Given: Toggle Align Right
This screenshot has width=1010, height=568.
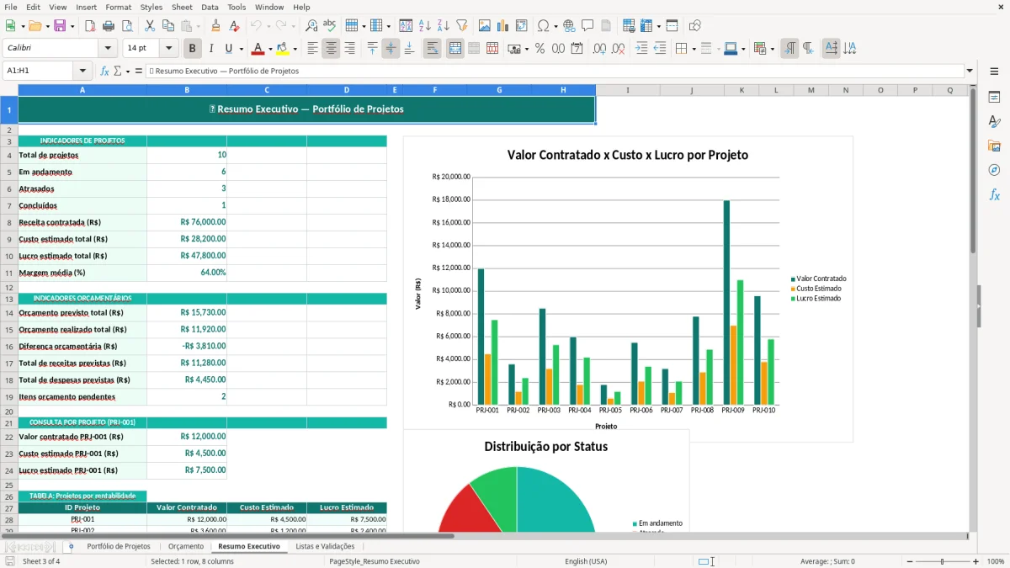Looking at the screenshot, I should coord(349,49).
